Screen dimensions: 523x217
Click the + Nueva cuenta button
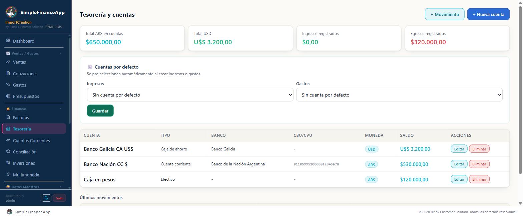click(x=488, y=14)
